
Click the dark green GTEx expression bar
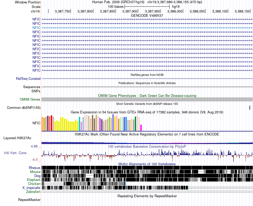[x=136, y=123]
